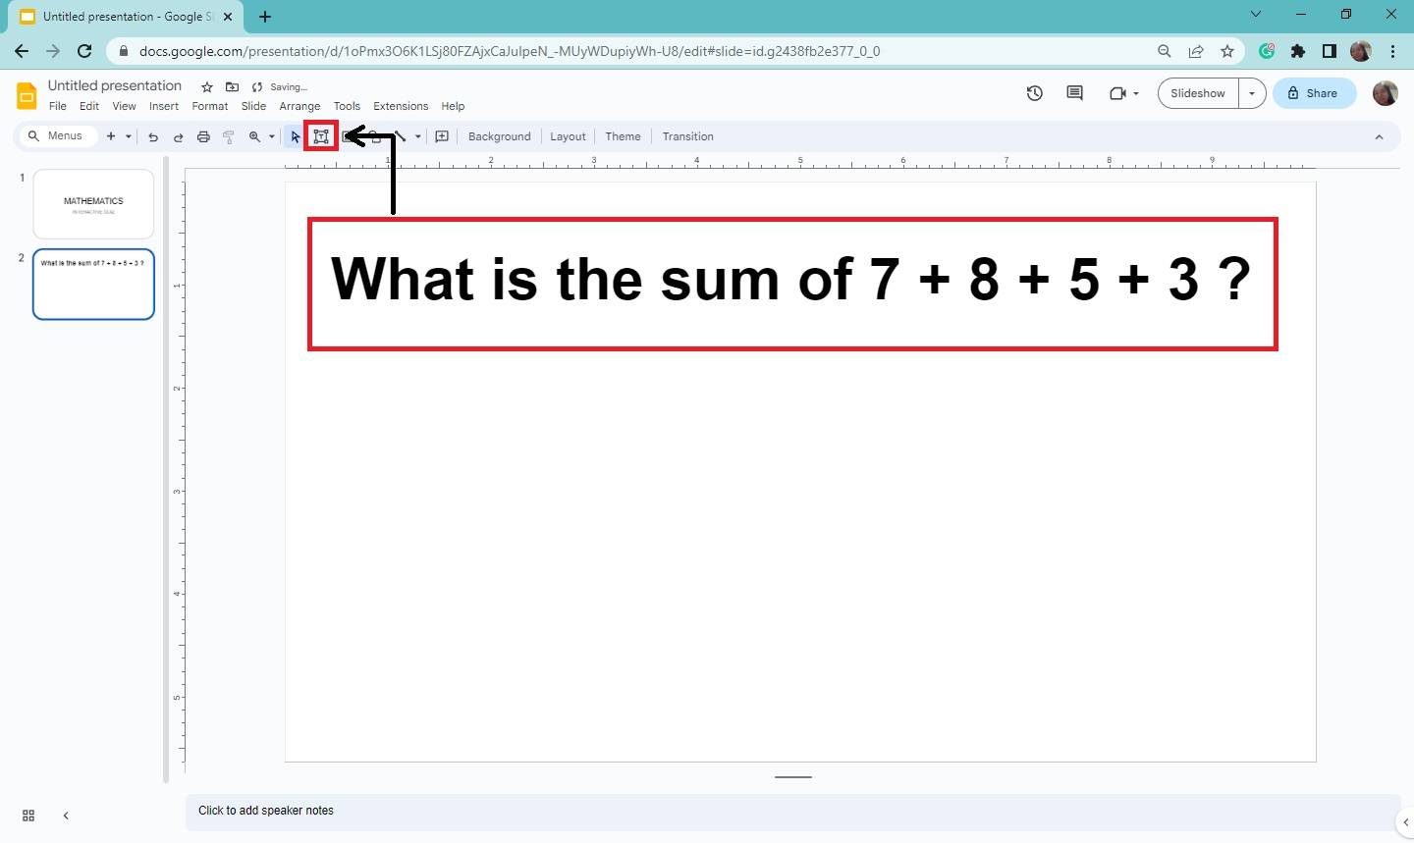Click the Redo icon

(x=179, y=136)
